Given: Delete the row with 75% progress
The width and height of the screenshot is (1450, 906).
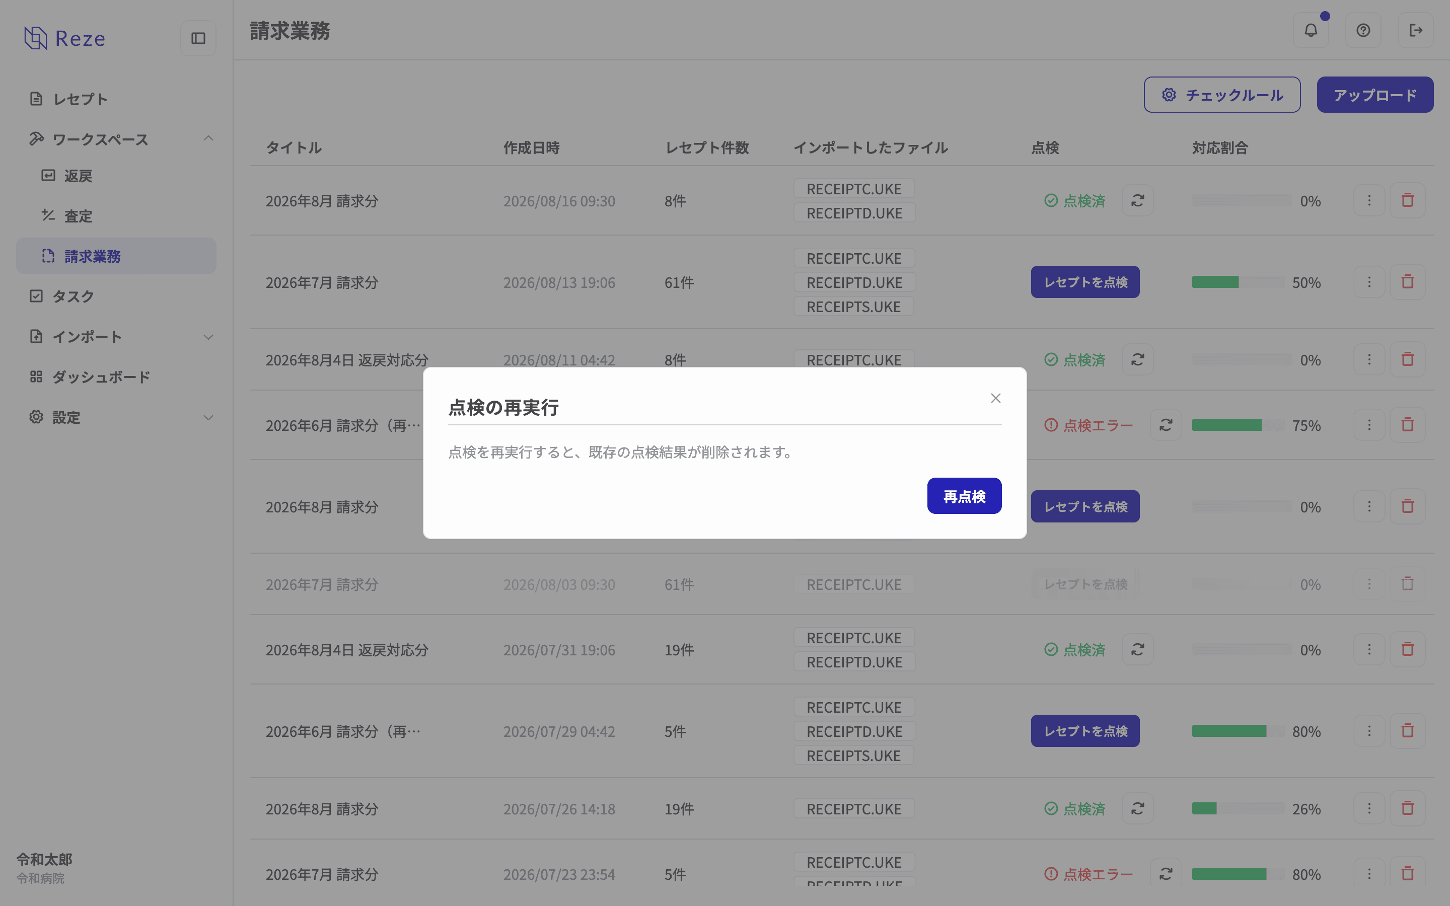Looking at the screenshot, I should (x=1408, y=425).
